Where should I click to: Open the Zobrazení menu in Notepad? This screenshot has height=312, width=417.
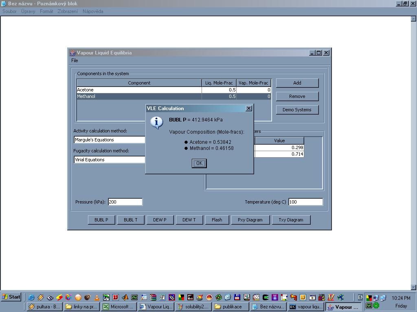tap(68, 11)
